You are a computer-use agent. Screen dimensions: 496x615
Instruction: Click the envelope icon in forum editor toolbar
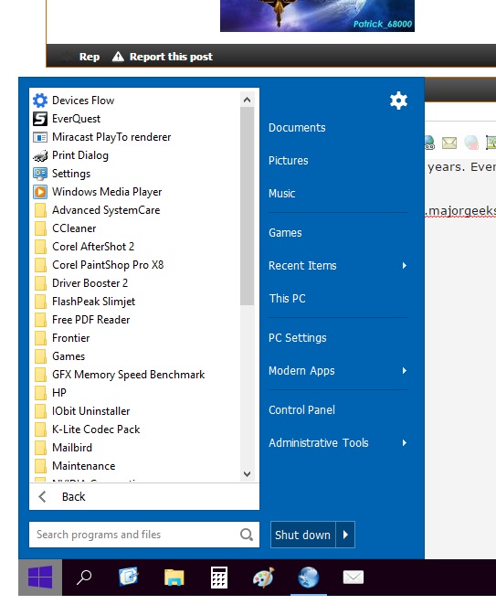[449, 143]
